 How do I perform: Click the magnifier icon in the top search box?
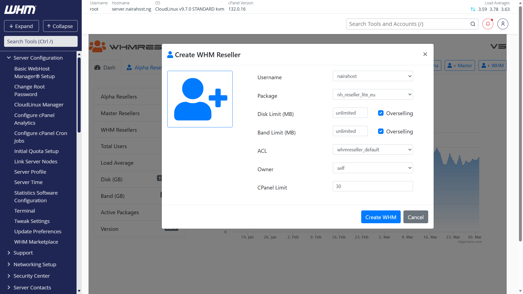pos(473,24)
